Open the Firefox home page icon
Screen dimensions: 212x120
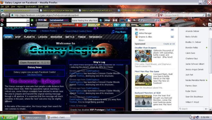click(209, 15)
